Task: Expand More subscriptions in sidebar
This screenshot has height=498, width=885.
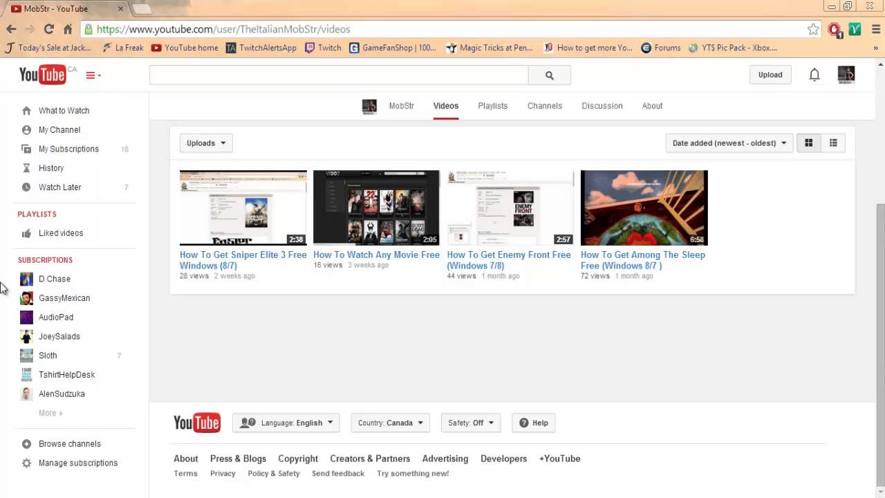Action: (50, 413)
